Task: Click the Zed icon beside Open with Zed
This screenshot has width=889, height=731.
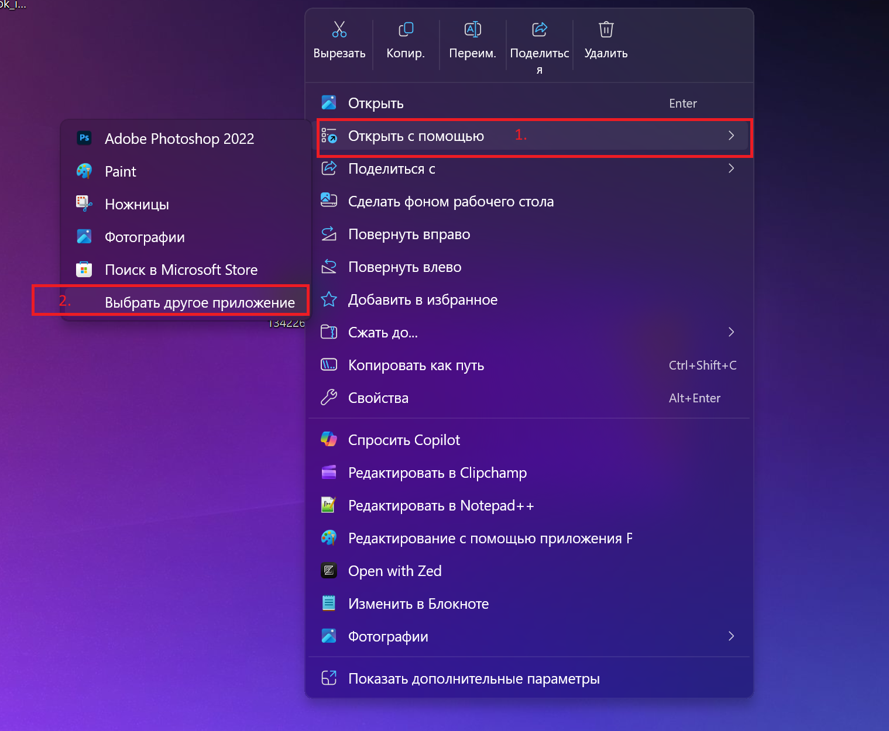Action: point(329,570)
